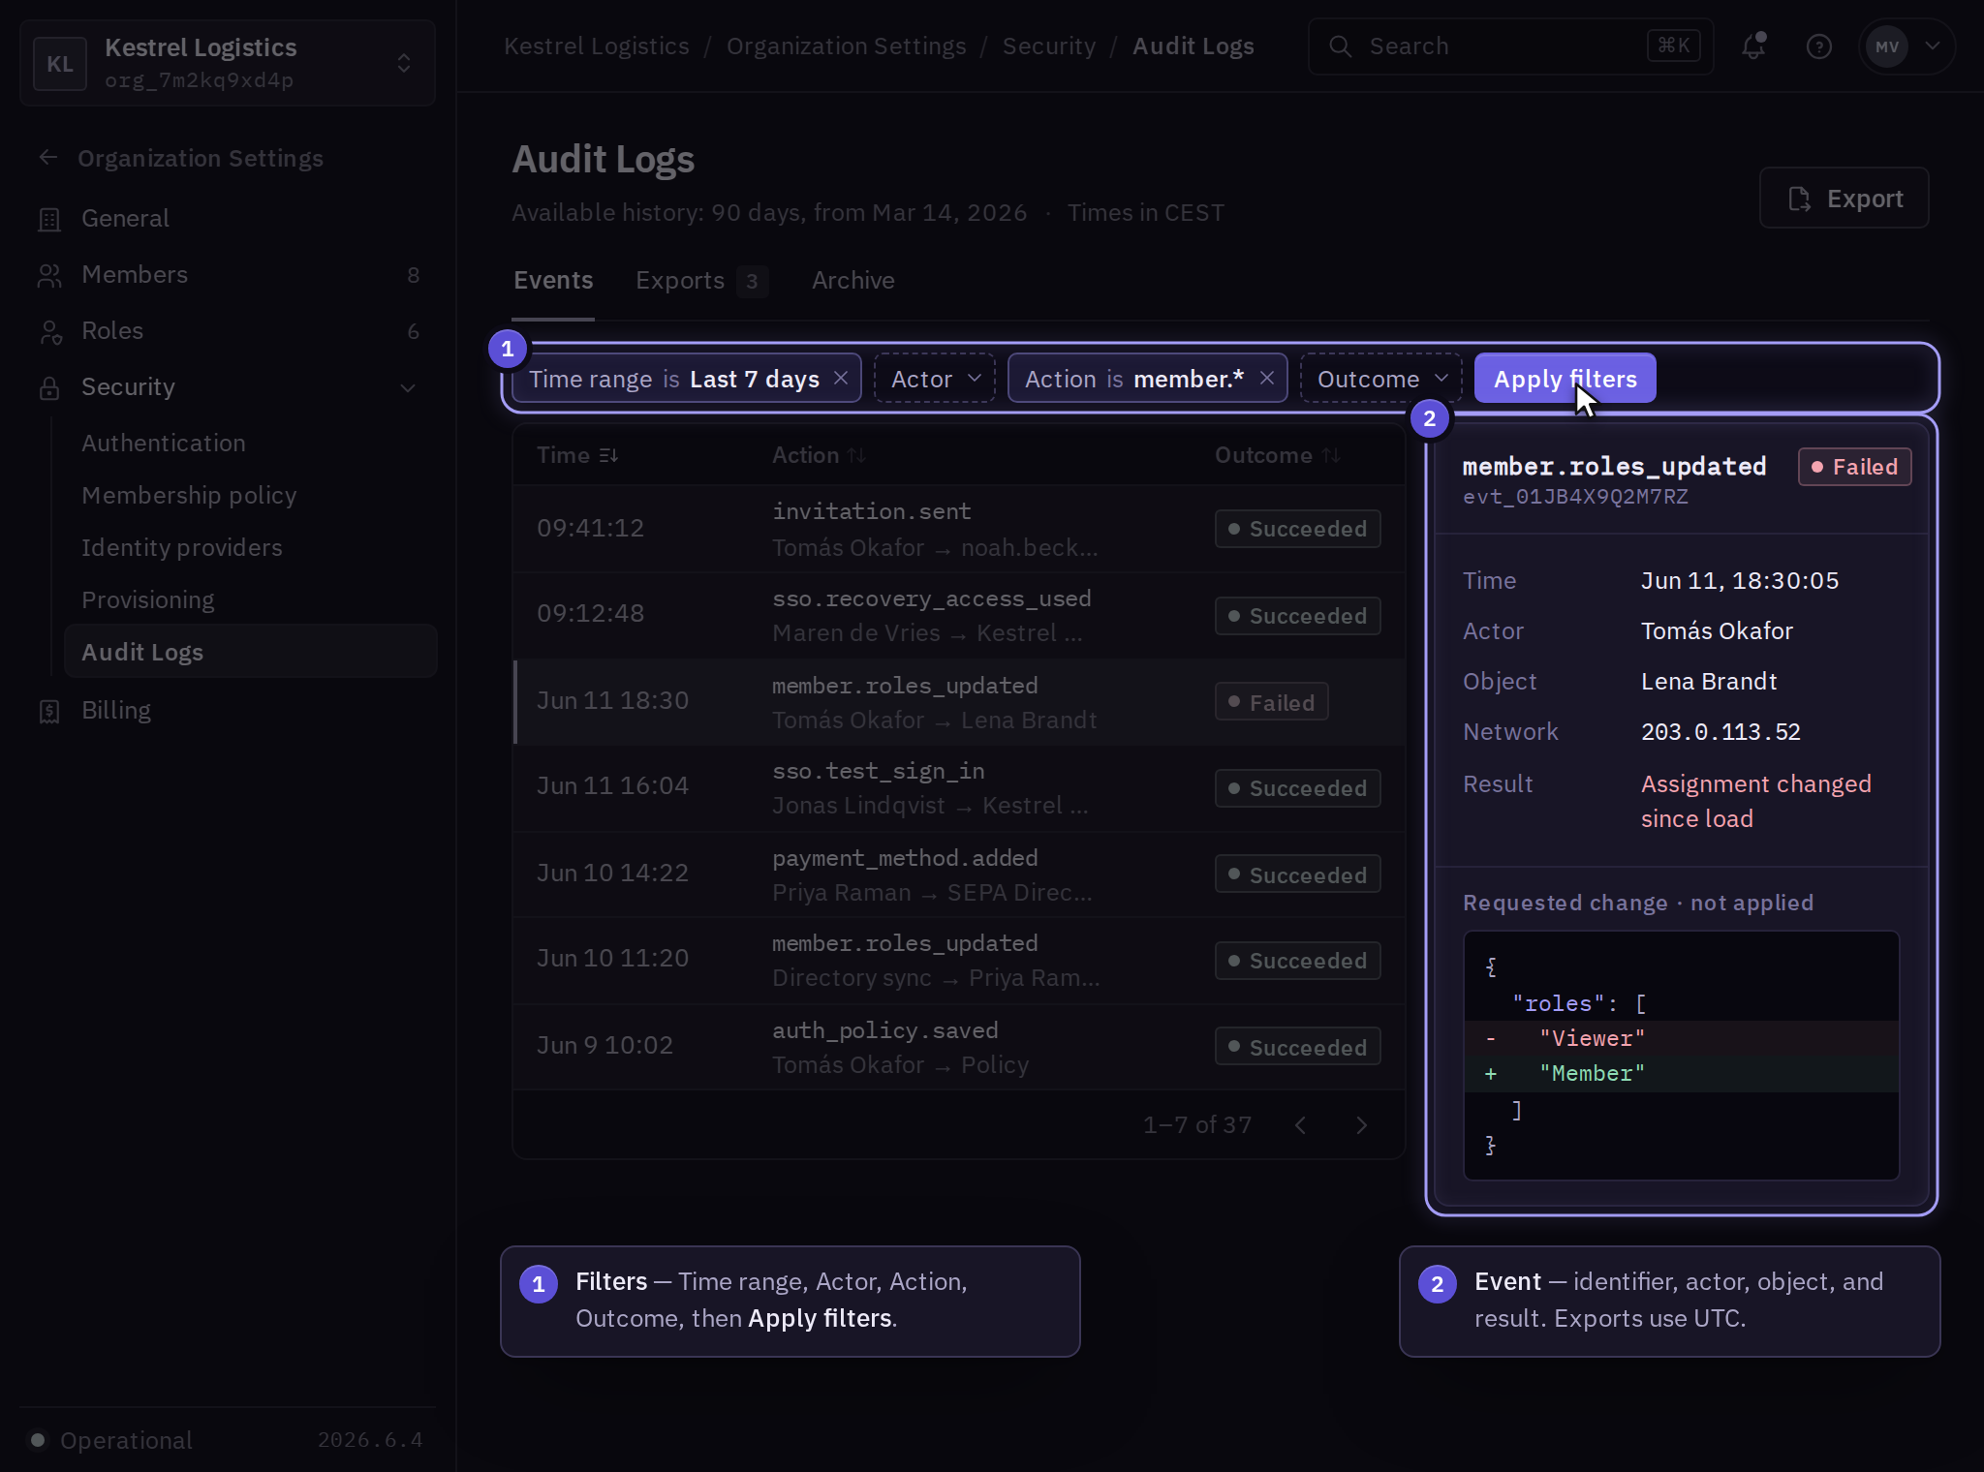The height and width of the screenshot is (1472, 1984).
Task: Click the search magnifier icon
Action: [x=1340, y=46]
